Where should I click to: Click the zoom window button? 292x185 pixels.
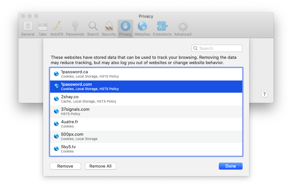click(36, 16)
